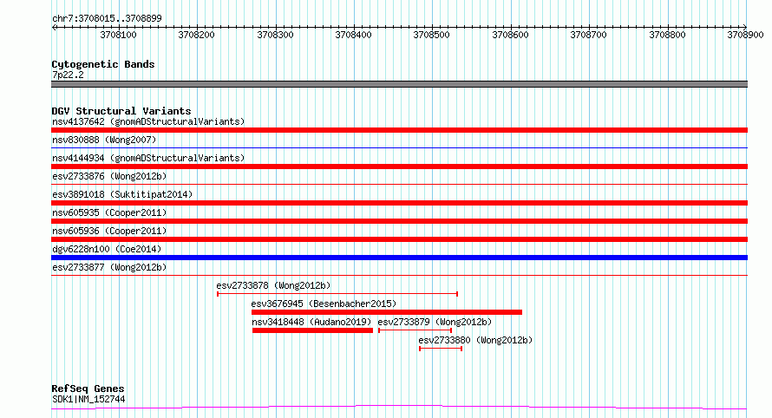The height and width of the screenshot is (418, 772).
Task: Click ruler position 3708500
Action: 432,35
